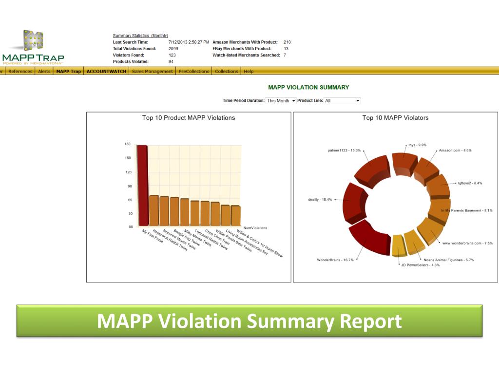499x374 pixels.
Task: Open the Alerts menu
Action: [44, 71]
